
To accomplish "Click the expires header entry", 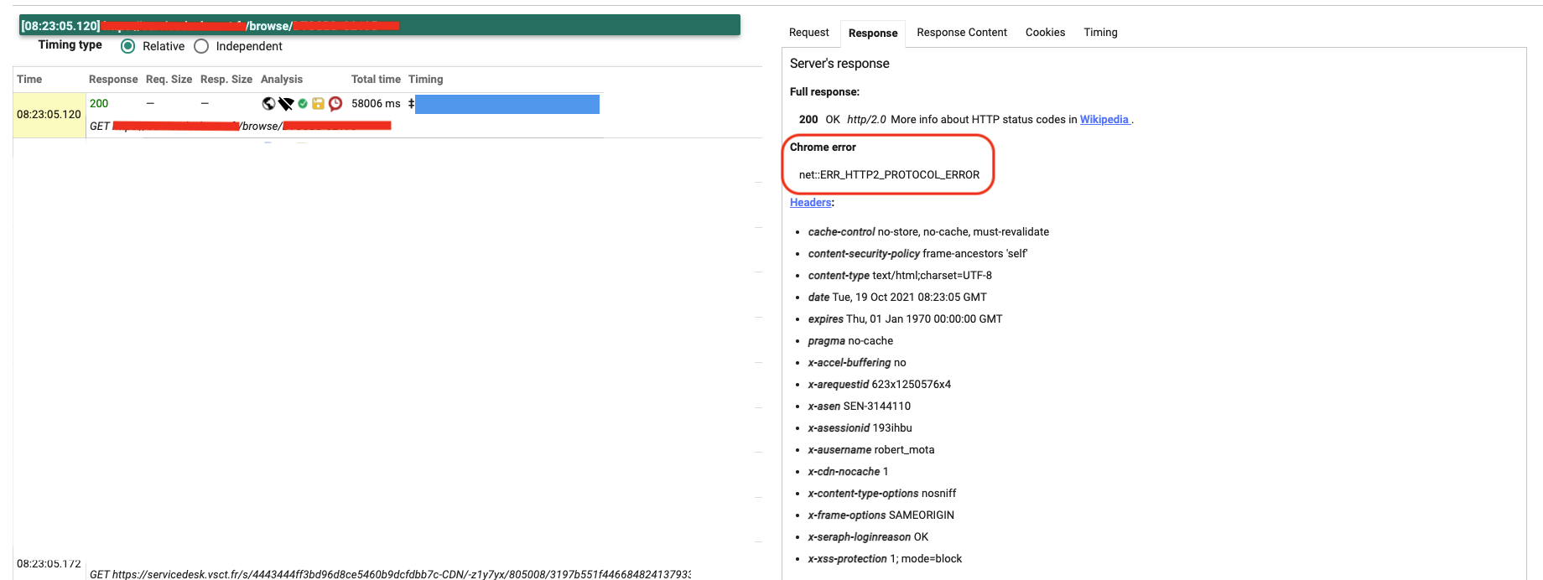I will 905,319.
